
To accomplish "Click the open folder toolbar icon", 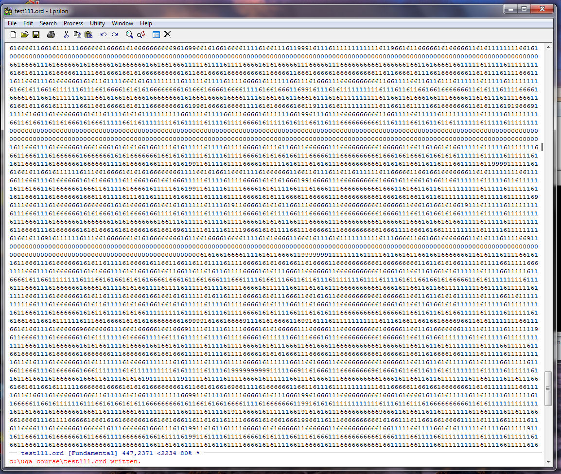I will (x=24, y=35).
